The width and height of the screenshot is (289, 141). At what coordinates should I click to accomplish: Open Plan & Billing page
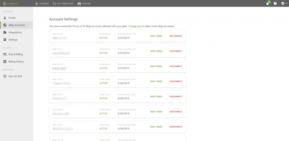coord(16,54)
